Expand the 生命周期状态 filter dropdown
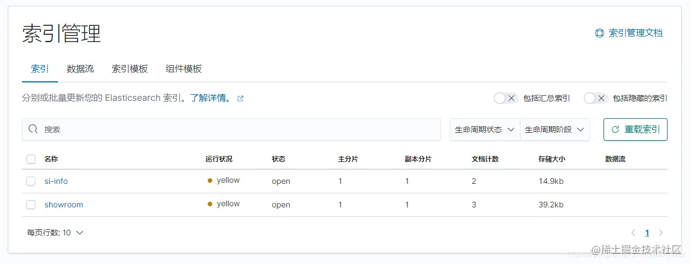690x264 pixels. pos(485,129)
